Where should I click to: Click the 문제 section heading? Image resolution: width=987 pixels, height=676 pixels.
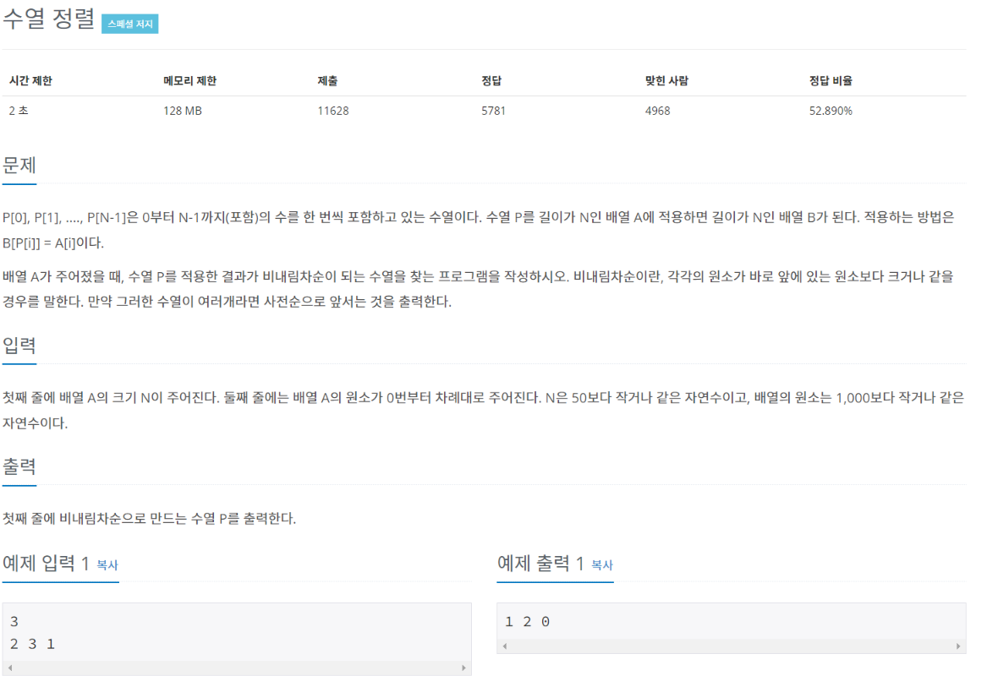(x=19, y=166)
